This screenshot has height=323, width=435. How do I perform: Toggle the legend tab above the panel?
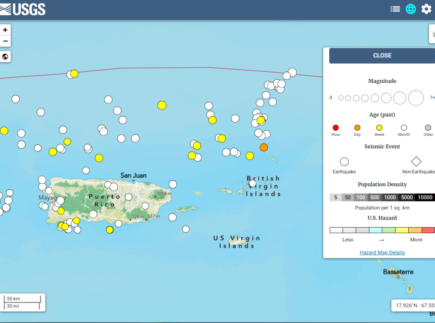pyautogui.click(x=432, y=34)
